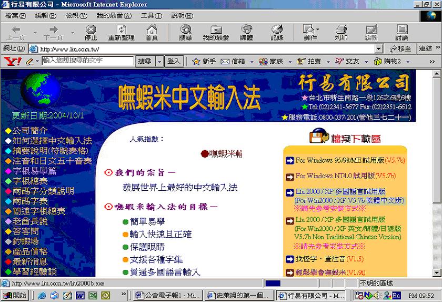Open Yahoo 拍賣 auction shortcut
442x302 pixels.
pos(309,61)
